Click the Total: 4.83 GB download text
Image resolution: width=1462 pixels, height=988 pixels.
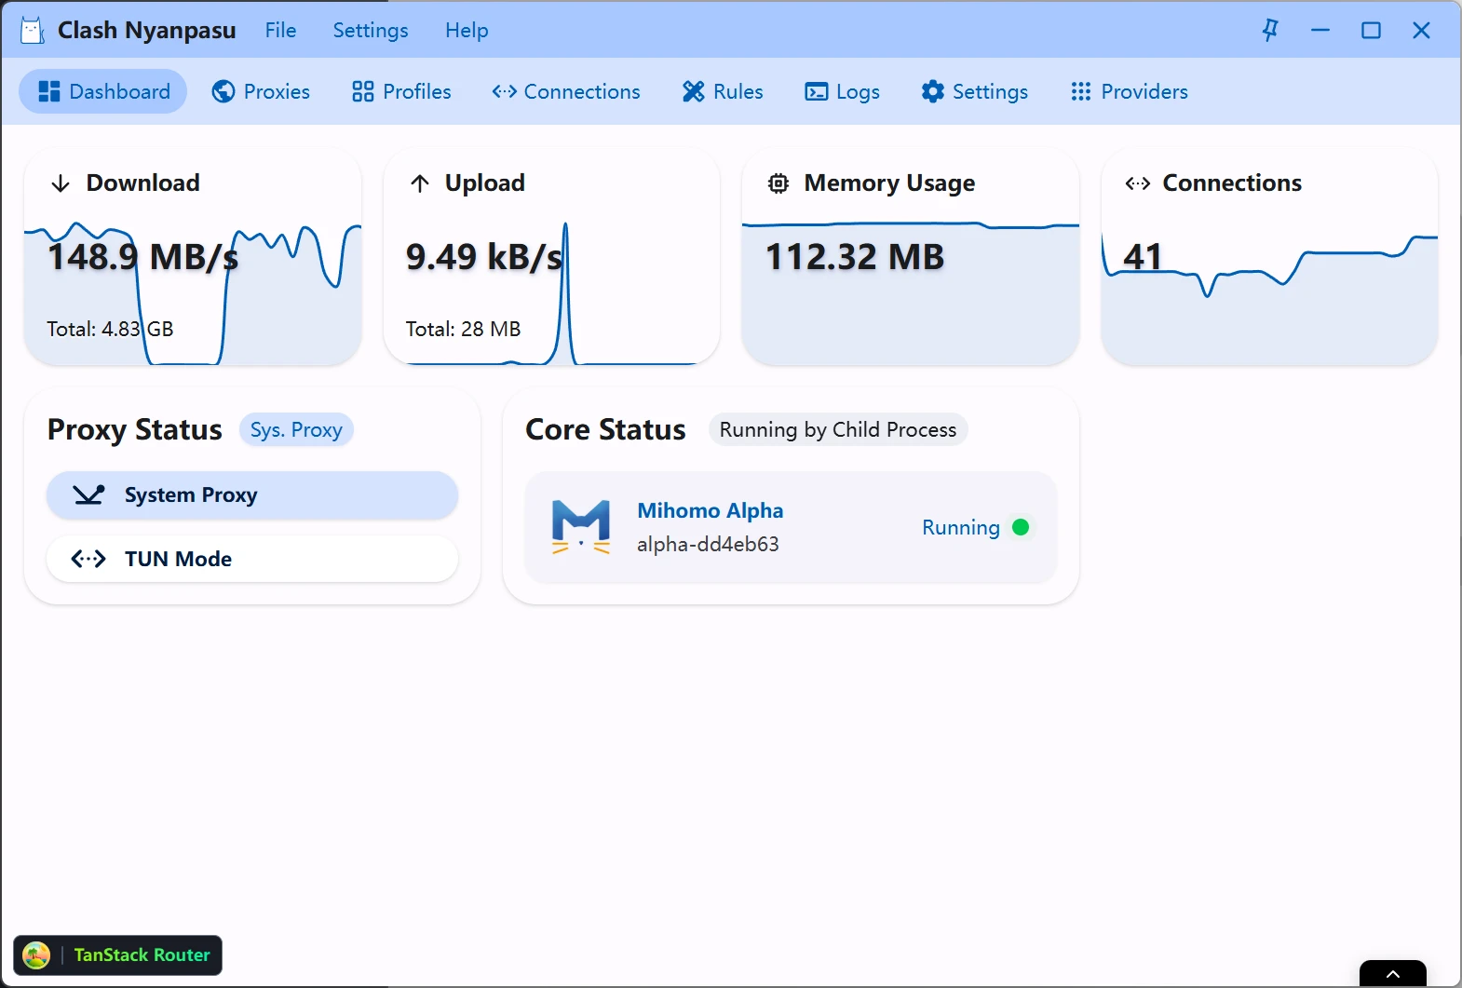click(x=110, y=329)
